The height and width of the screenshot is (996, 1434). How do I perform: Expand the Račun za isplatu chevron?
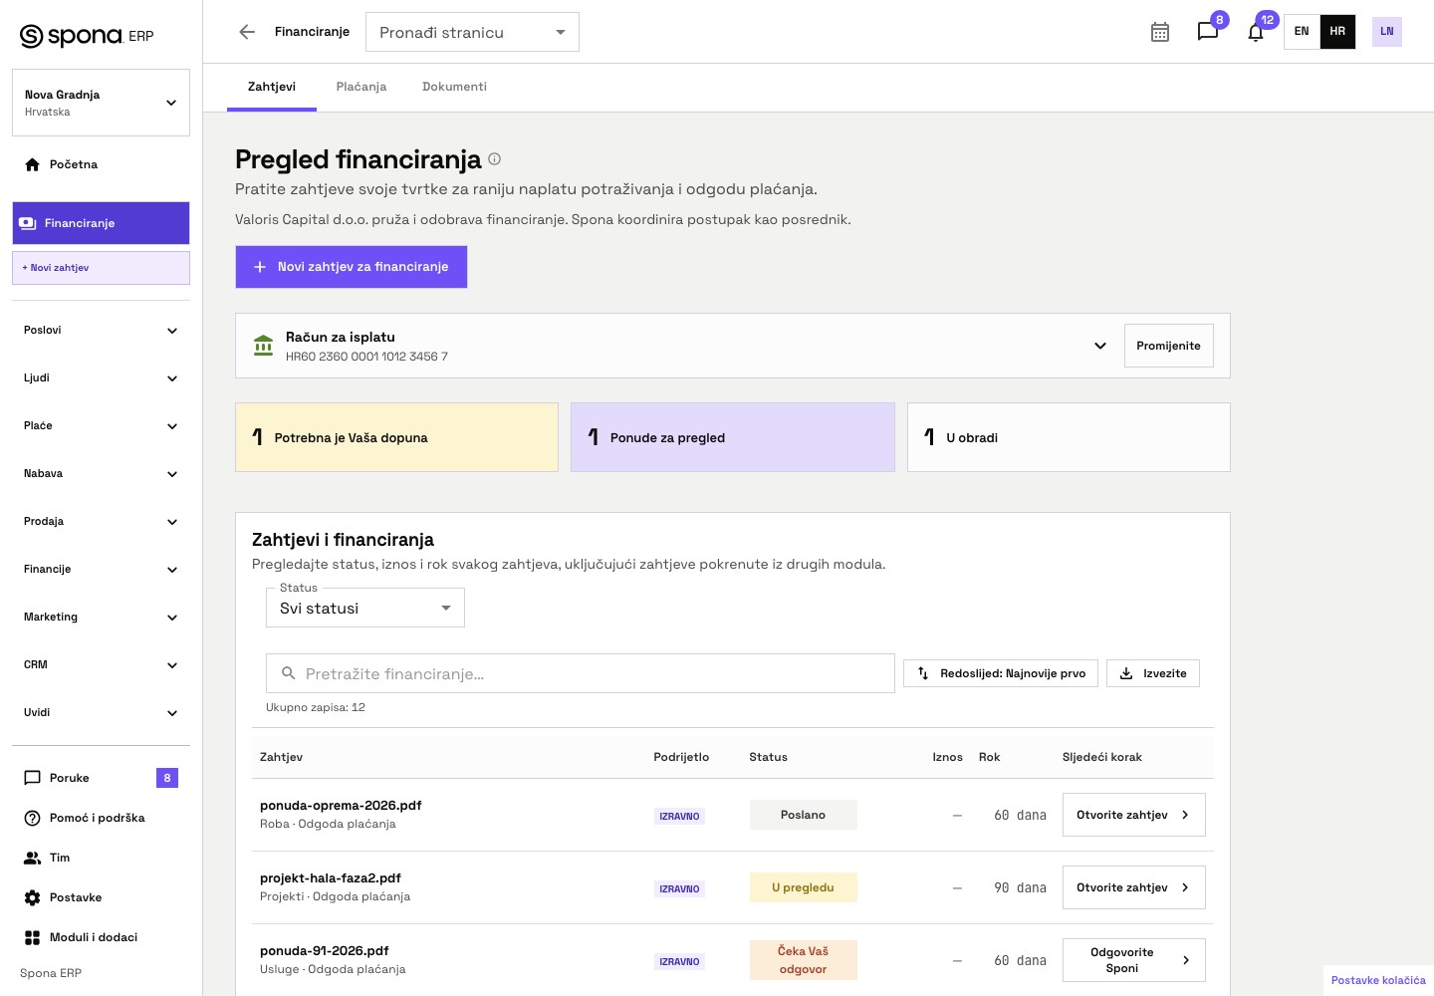click(1100, 346)
